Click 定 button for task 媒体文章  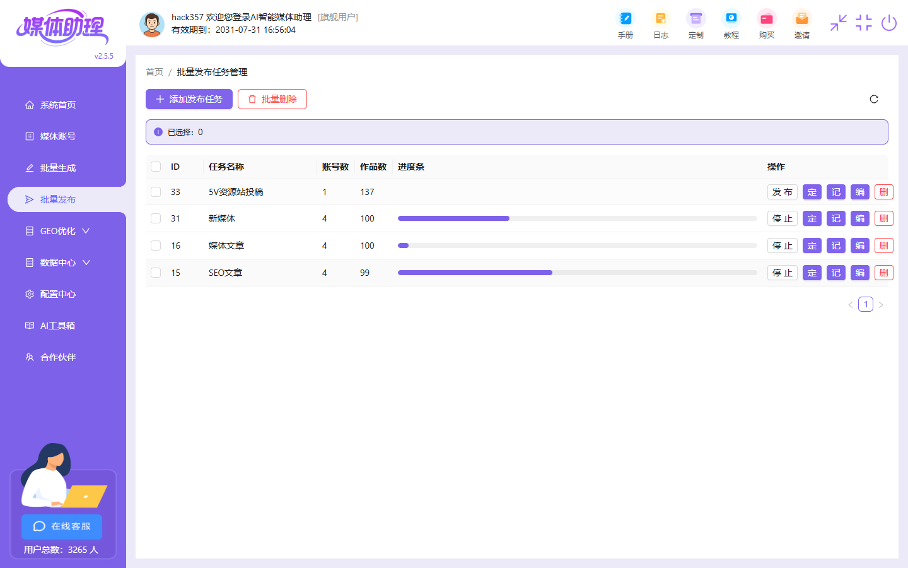pos(812,246)
